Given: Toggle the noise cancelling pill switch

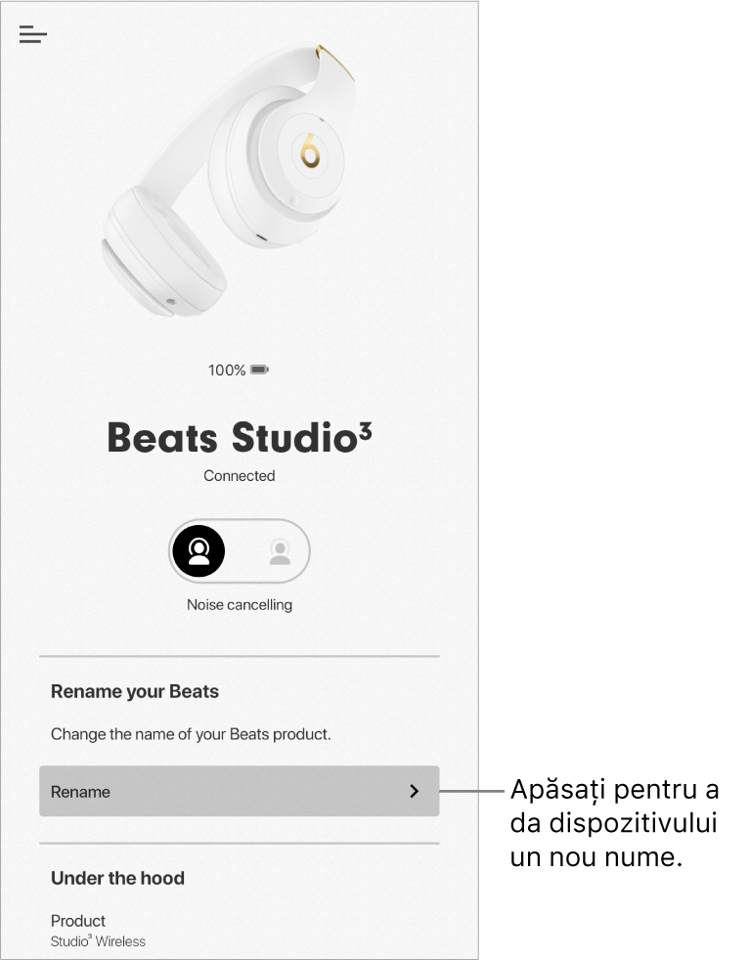Looking at the screenshot, I should click(240, 551).
